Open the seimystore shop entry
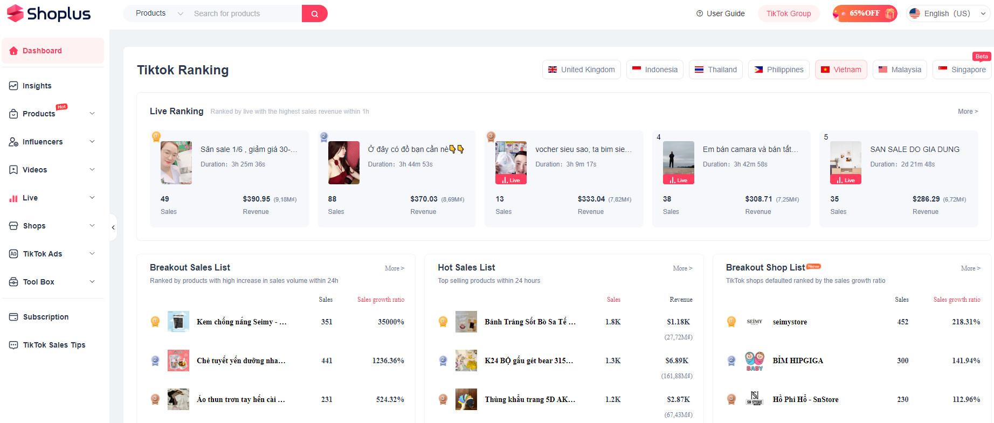The width and height of the screenshot is (994, 423). 790,322
